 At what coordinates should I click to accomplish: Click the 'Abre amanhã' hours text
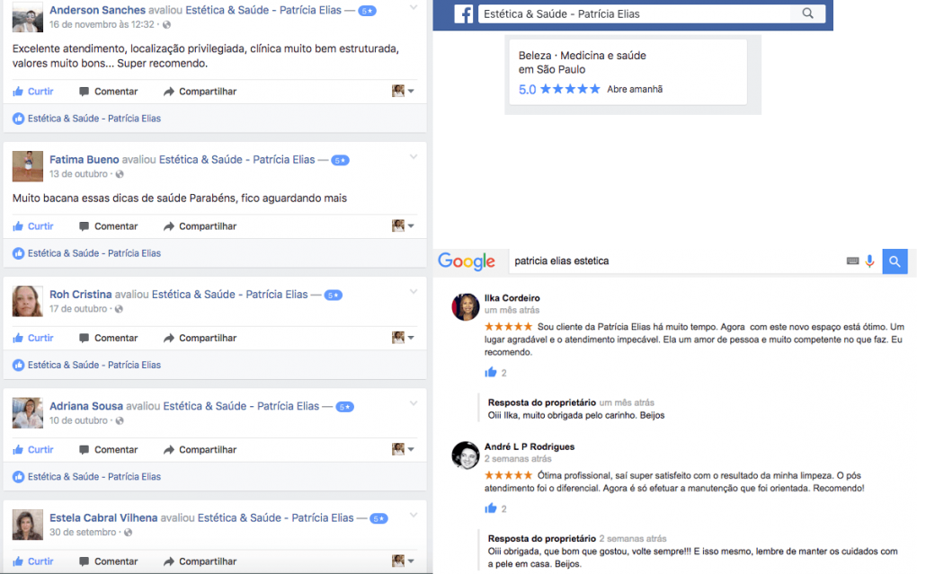(x=635, y=89)
